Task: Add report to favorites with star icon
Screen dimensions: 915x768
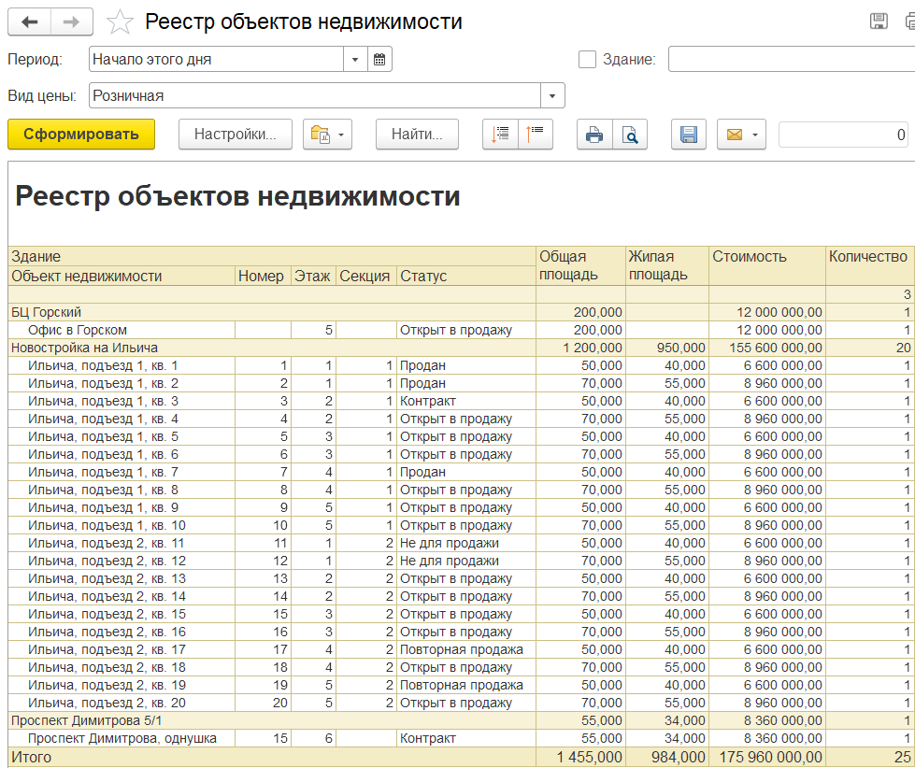Action: 120,22
